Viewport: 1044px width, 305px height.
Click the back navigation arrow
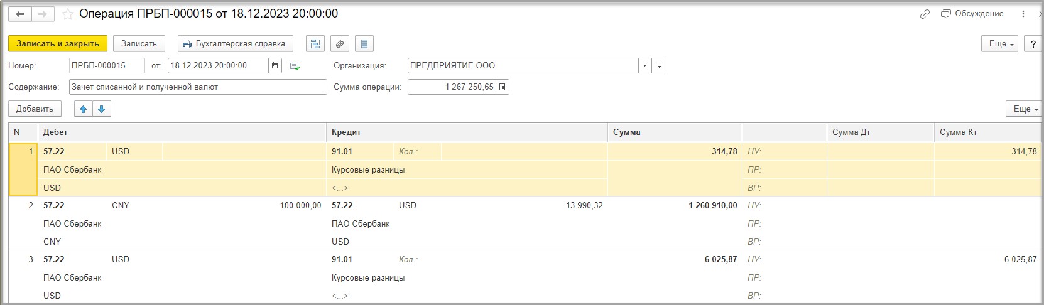pyautogui.click(x=20, y=14)
